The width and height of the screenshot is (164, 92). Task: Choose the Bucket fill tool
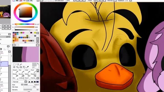22,75
